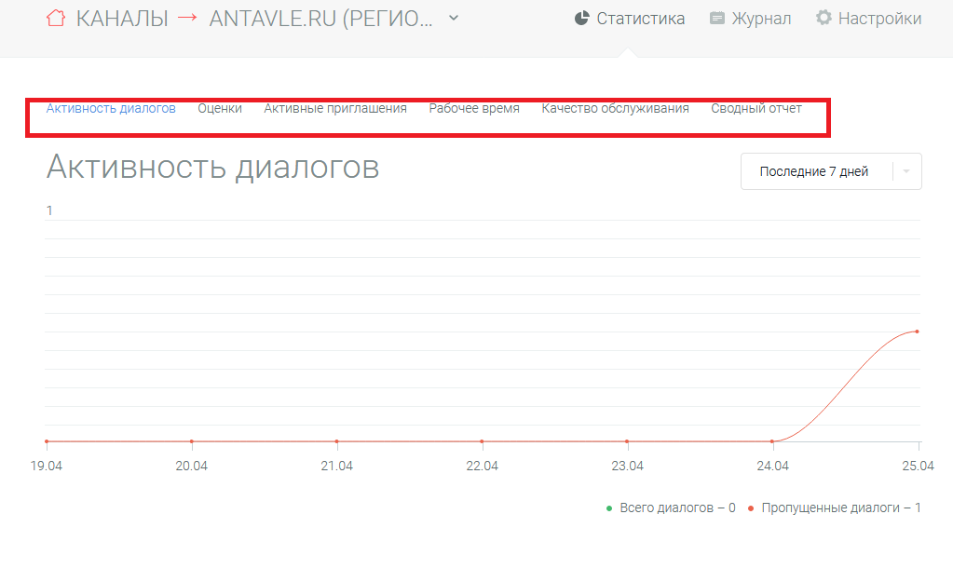Click the pie chart Статистика icon
Screen dimensions: 953x582
click(581, 19)
